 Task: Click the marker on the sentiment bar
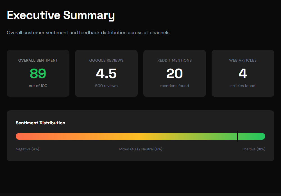click(237, 136)
